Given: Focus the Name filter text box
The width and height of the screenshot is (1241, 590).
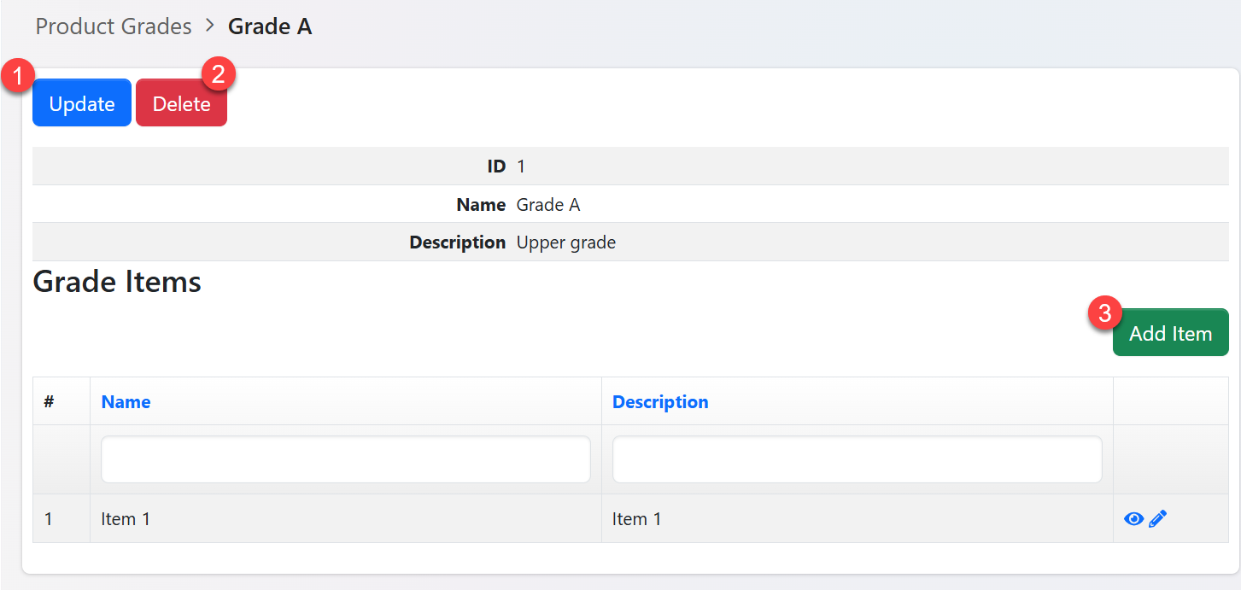Looking at the screenshot, I should tap(345, 459).
